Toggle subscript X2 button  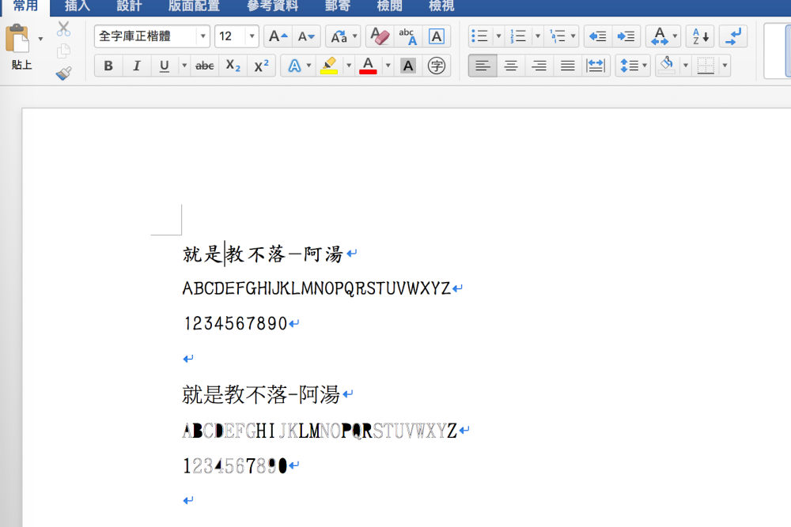click(233, 66)
